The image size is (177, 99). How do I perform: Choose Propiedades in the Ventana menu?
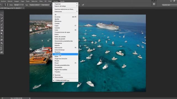click(x=65, y=67)
